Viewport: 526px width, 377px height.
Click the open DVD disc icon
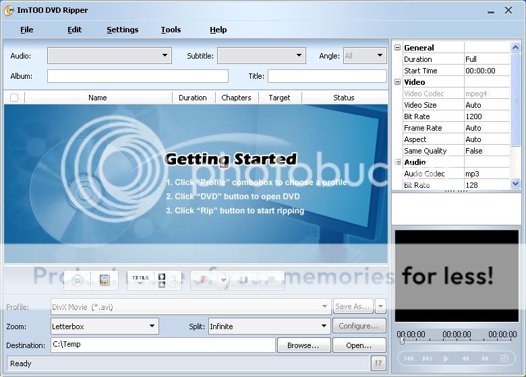click(x=77, y=280)
